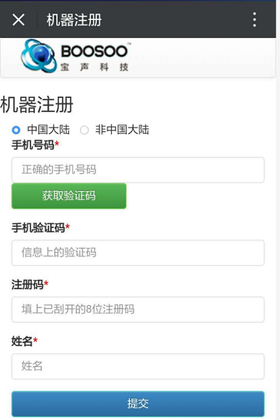Click the 中国大陆 option label
Viewport: 280px width, 420px height.
pyautogui.click(x=48, y=130)
